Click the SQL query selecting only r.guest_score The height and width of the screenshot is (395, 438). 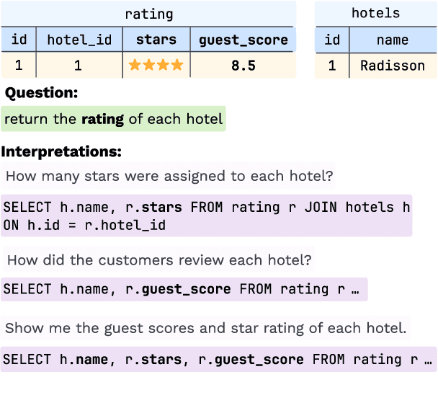pyautogui.click(x=184, y=289)
